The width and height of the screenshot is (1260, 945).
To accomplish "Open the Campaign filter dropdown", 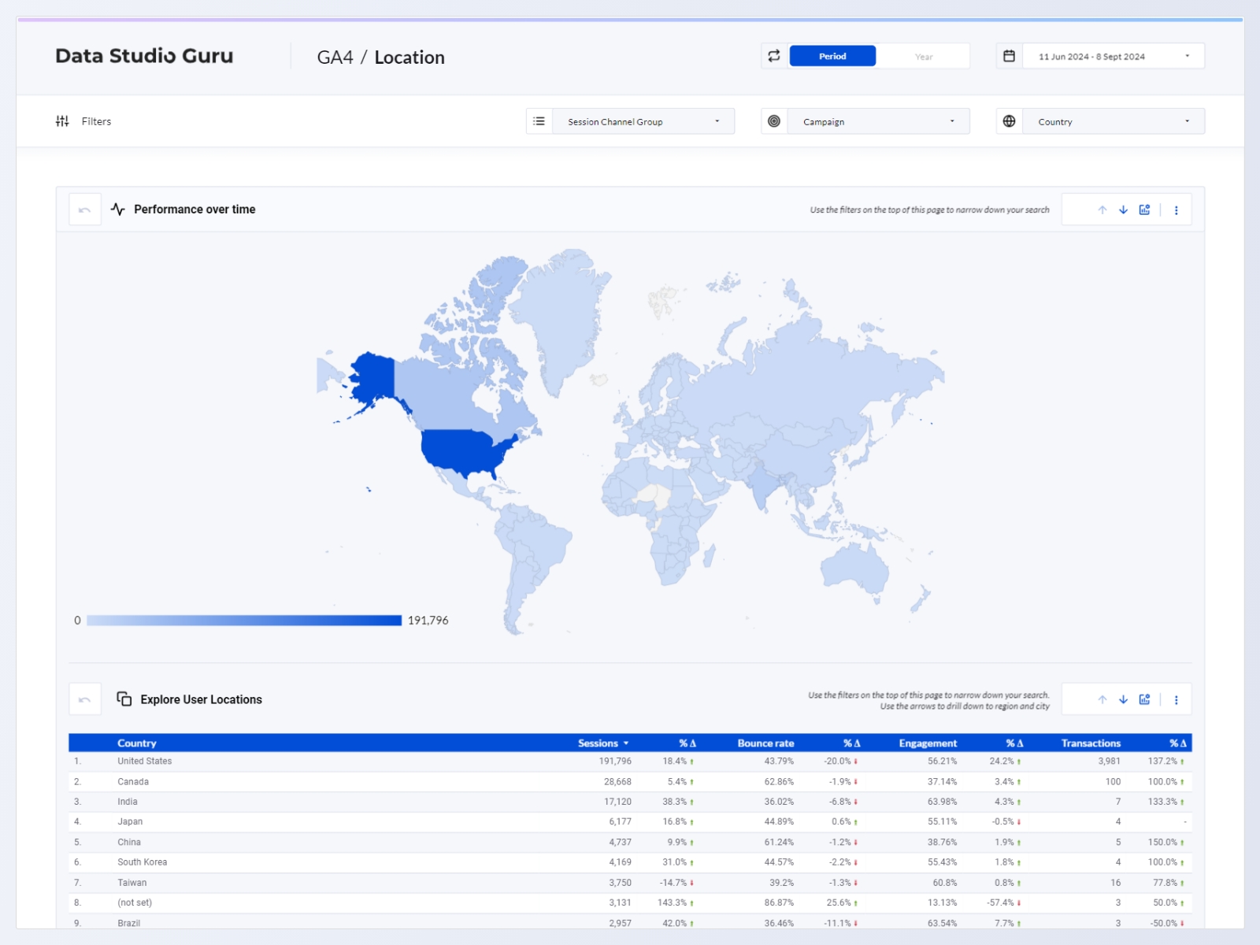I will [877, 121].
